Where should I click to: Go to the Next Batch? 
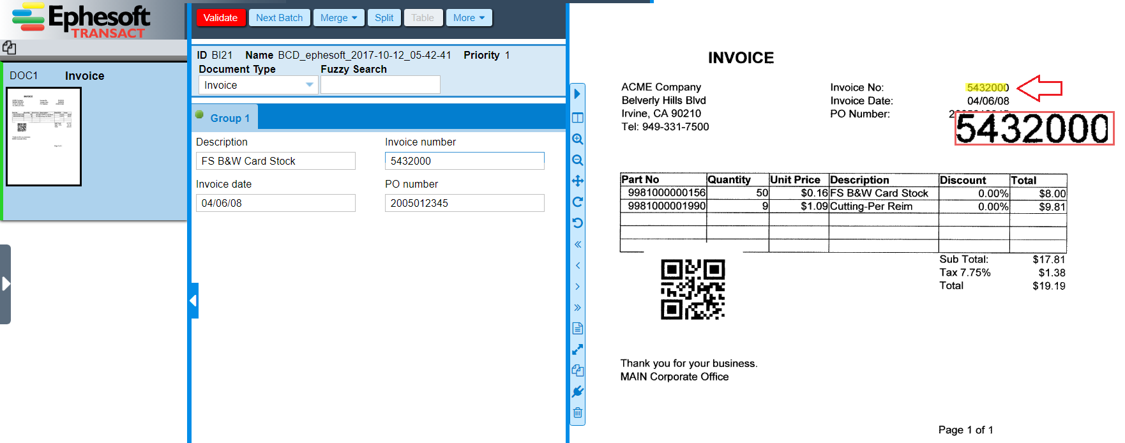point(279,18)
